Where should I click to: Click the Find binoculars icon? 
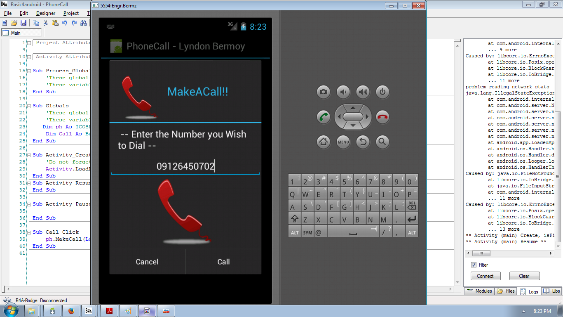tap(84, 23)
